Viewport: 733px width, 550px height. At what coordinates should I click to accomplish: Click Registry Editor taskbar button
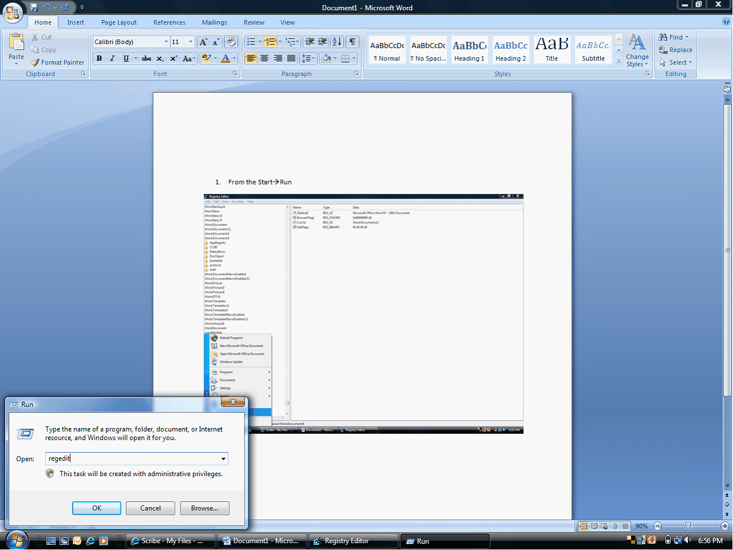point(353,541)
